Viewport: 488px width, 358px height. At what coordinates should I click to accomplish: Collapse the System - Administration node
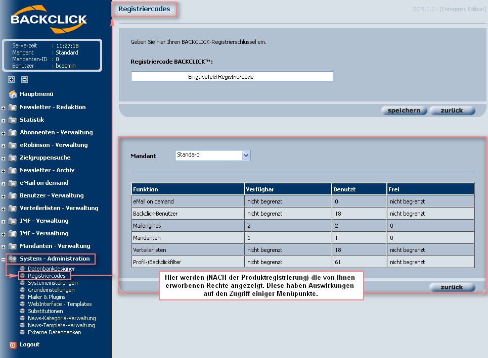(4, 259)
